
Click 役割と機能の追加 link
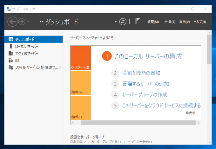tap(141, 73)
